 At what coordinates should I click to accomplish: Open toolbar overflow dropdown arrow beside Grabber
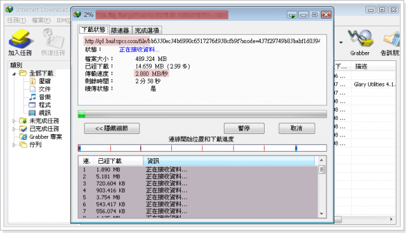[341, 43]
